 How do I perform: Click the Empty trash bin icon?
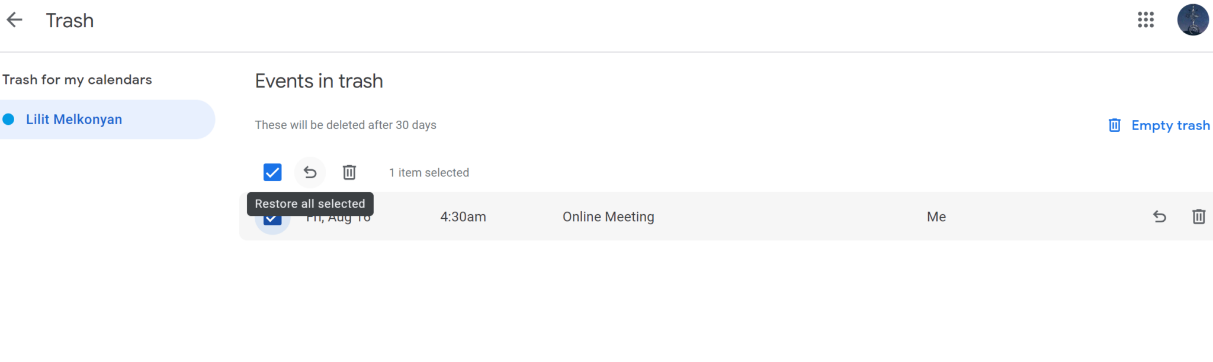(x=1115, y=125)
